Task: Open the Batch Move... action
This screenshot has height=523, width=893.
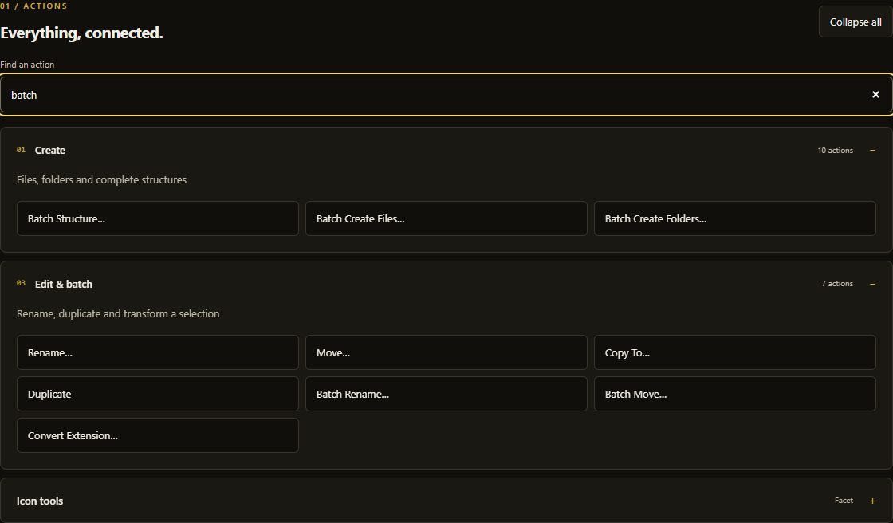Action: (734, 394)
